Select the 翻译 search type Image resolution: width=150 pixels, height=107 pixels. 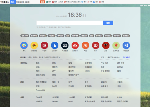[x=96, y=2]
